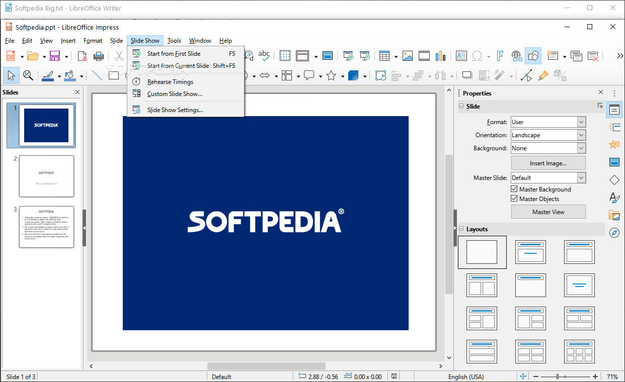Image resolution: width=625 pixels, height=382 pixels.
Task: Close the Slides panel
Action: tap(77, 92)
